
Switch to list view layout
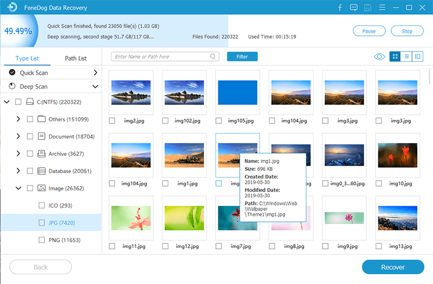pos(406,57)
